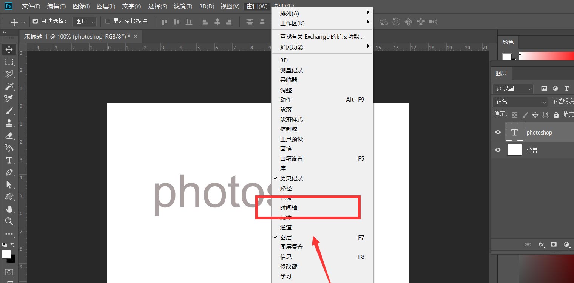
Task: Click the align top edges icon
Action: click(x=164, y=22)
